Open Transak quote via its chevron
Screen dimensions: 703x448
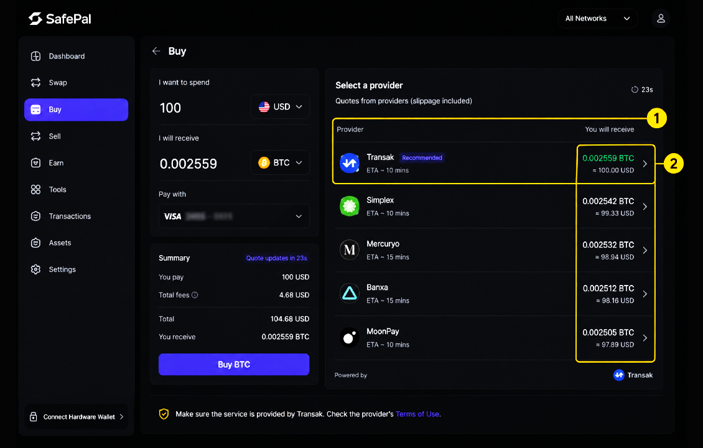[645, 164]
